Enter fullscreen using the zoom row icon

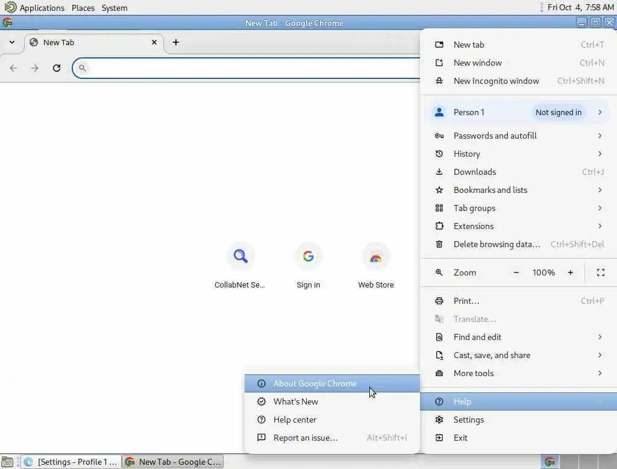click(601, 272)
